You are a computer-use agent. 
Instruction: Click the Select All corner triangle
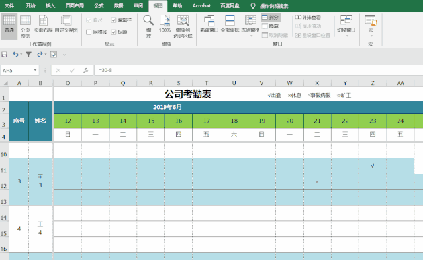coord(5,83)
